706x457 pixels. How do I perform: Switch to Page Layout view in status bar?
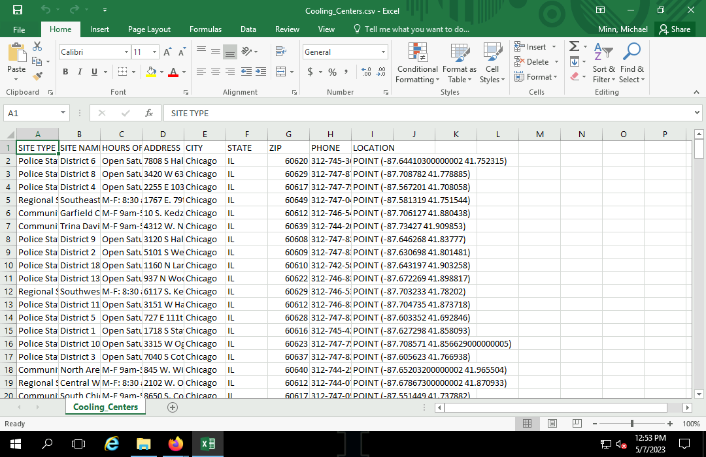coord(552,424)
